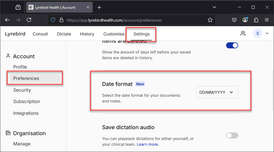Reload the page with refresh icon
The width and height of the screenshot is (274, 152).
pos(29,20)
